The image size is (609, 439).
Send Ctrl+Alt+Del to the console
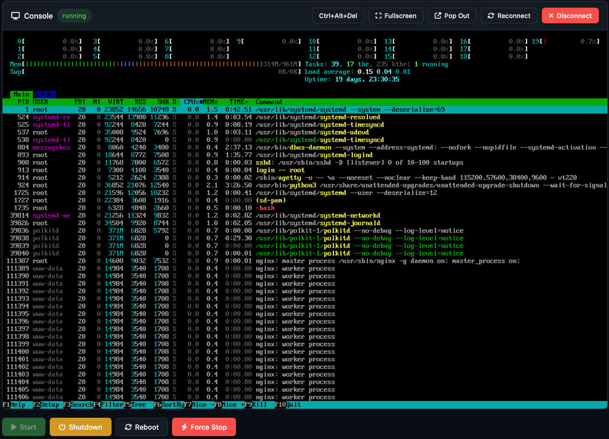[338, 15]
